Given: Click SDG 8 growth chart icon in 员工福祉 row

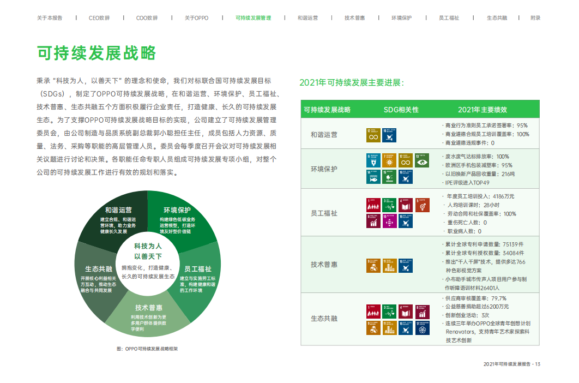Looking at the screenshot, I should 373,221.
